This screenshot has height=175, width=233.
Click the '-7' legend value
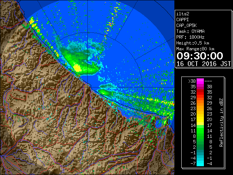click(193, 164)
